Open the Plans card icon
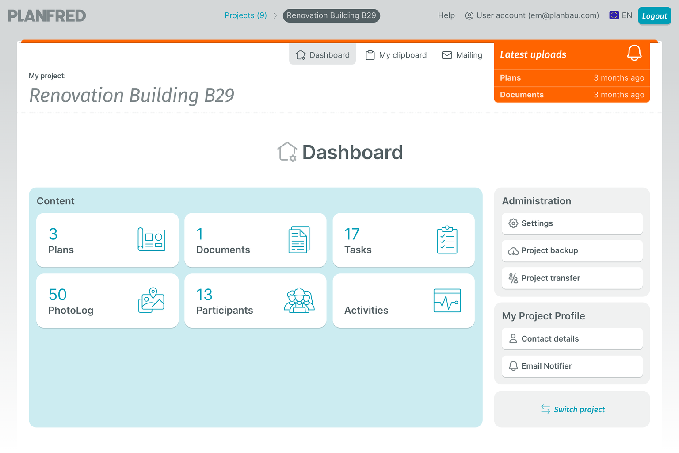 click(152, 240)
